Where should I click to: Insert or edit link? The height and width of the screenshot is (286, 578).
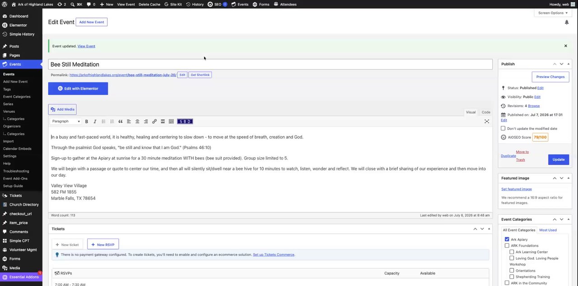(154, 122)
